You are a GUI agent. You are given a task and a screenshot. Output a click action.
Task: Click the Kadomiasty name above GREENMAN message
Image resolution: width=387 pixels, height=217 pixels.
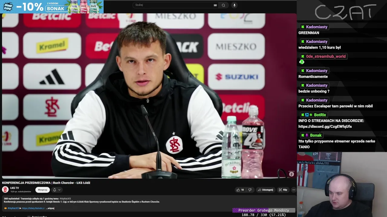tap(317, 27)
